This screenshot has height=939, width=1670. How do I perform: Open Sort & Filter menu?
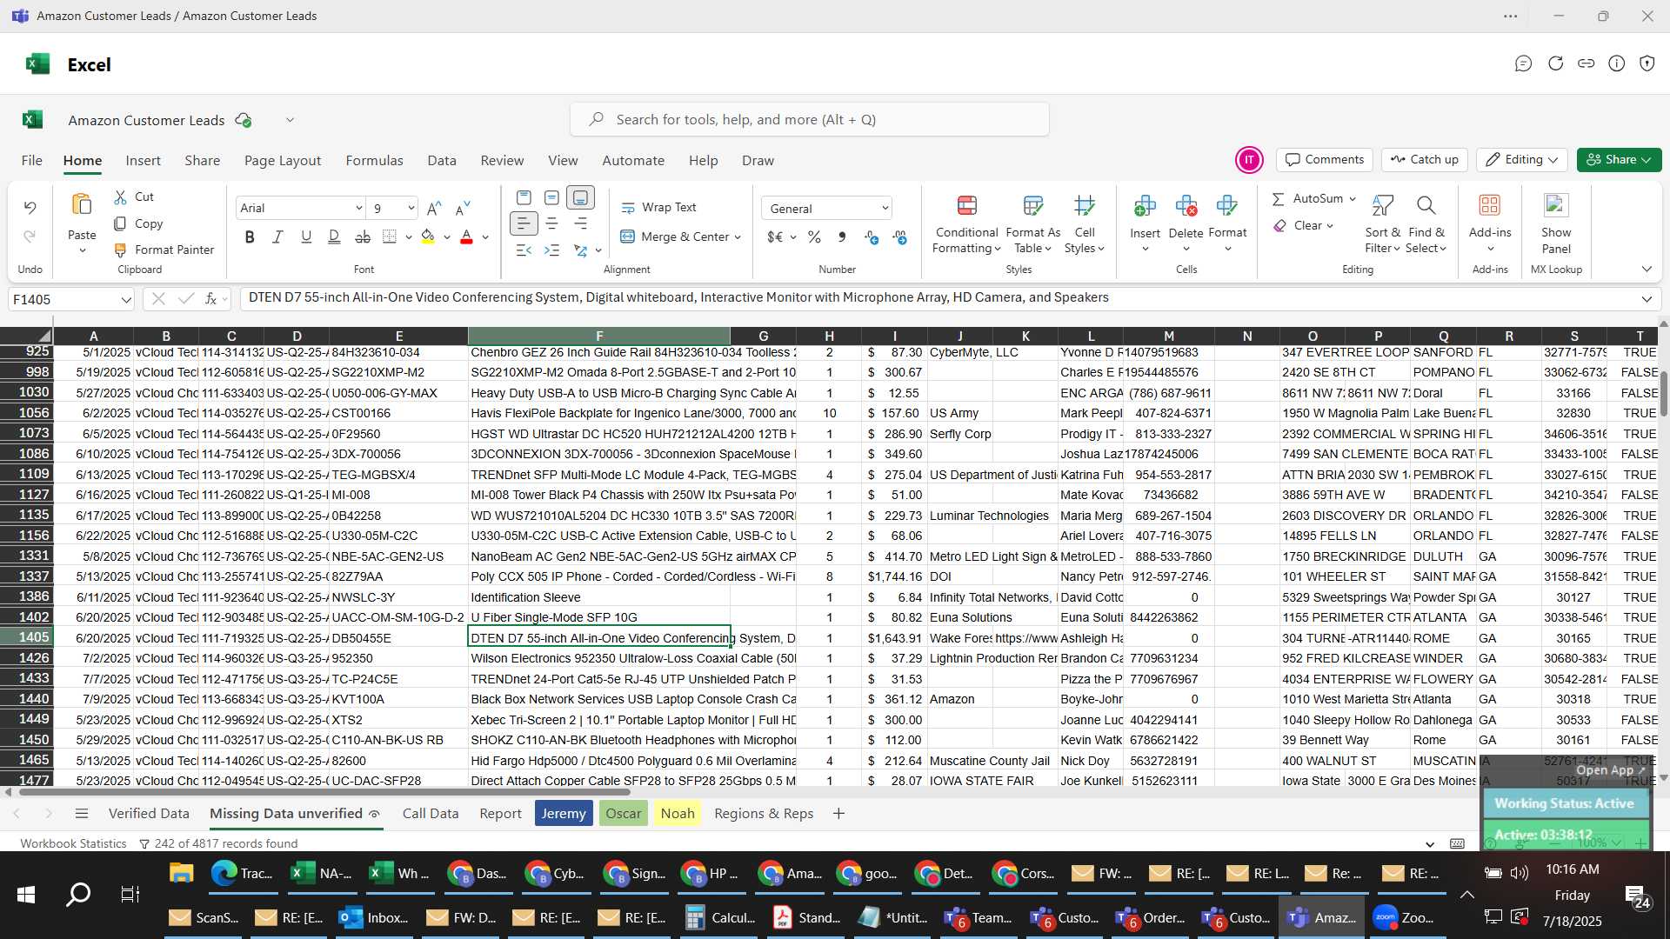1382,224
